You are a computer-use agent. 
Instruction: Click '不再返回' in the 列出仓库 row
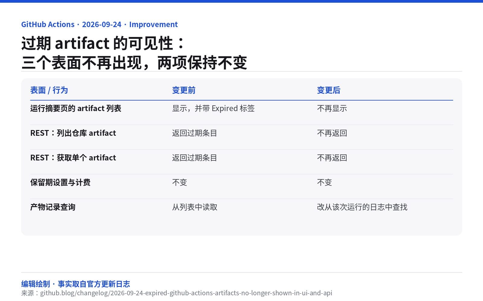coord(332,133)
